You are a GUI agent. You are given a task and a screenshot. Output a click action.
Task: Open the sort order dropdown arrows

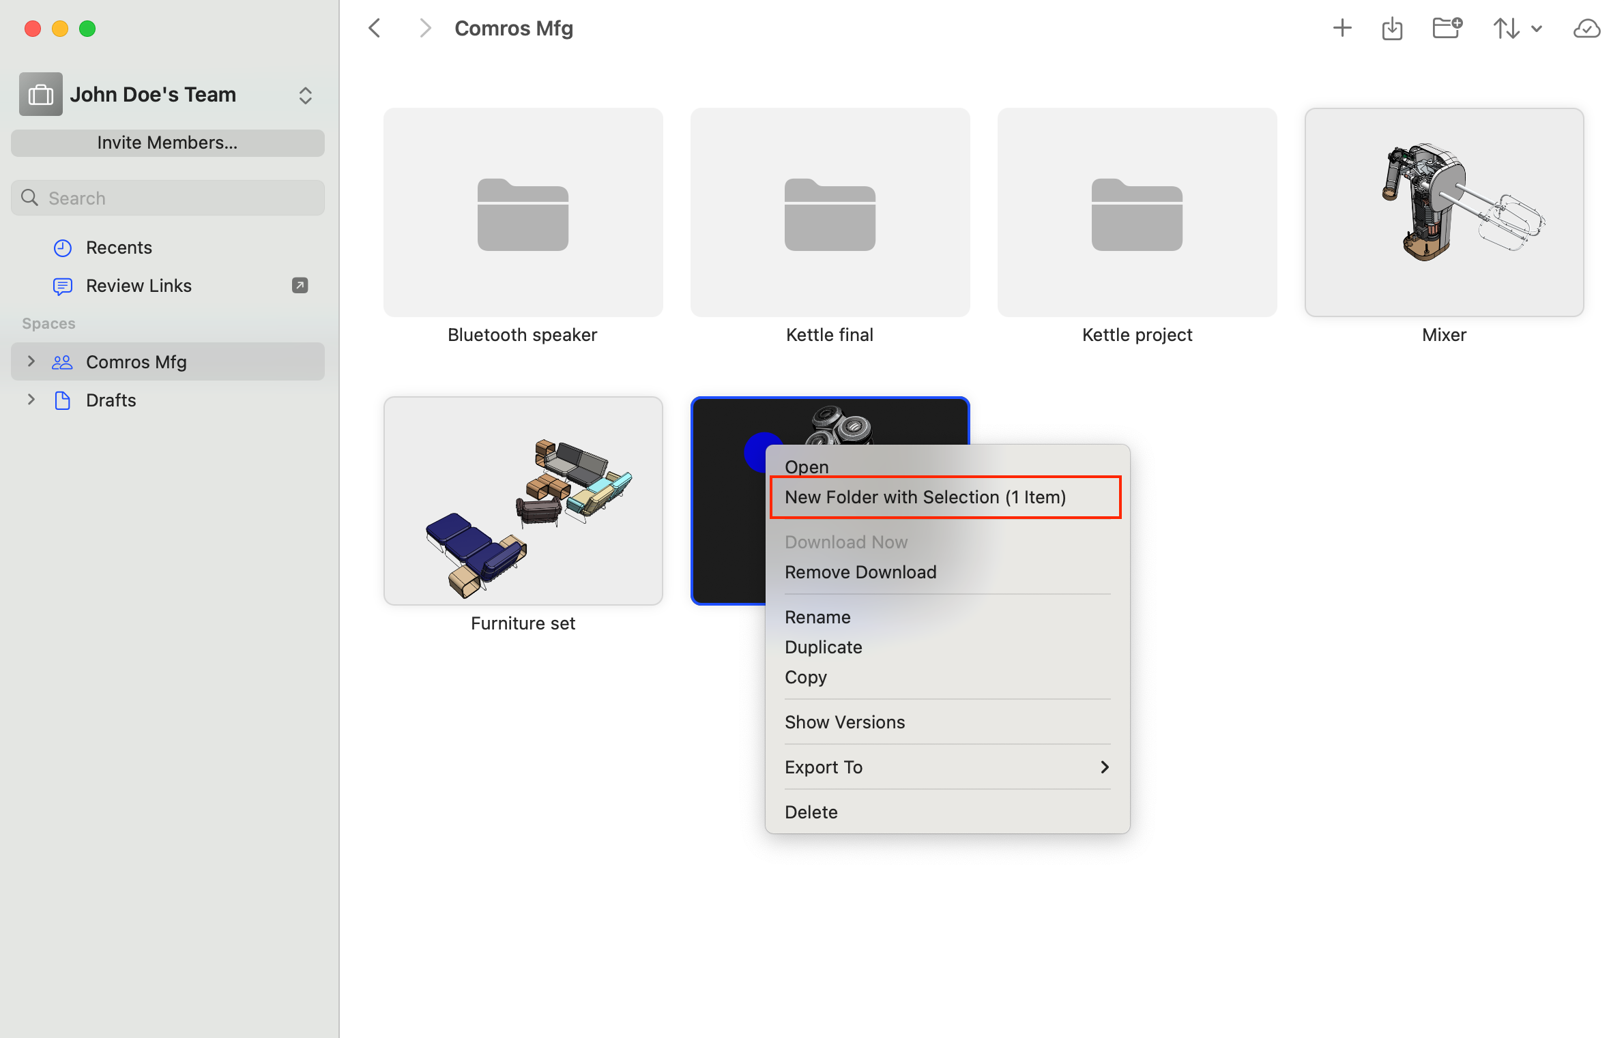(1518, 28)
